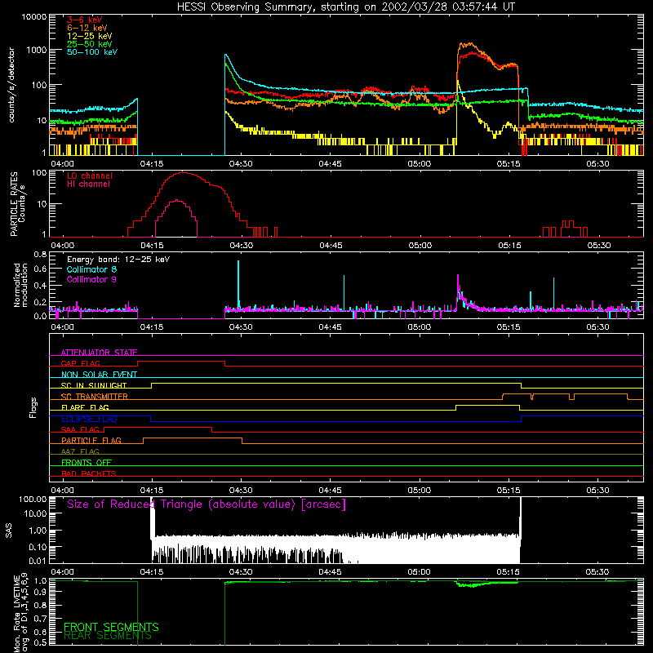Click the 04:30 time tick under the count-rate plot

pos(240,164)
